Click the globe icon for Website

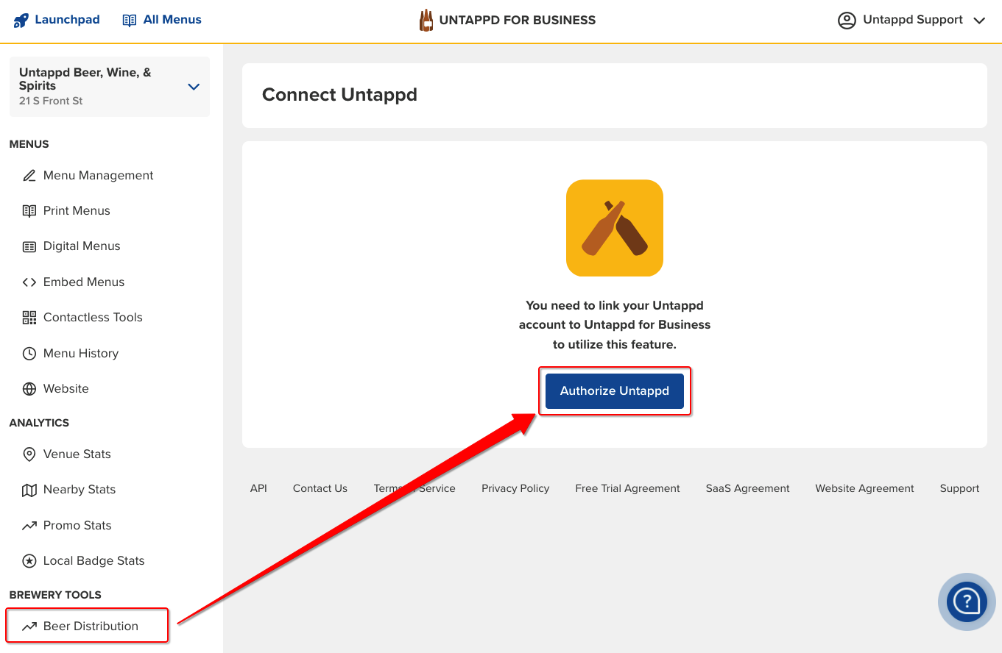(x=29, y=389)
